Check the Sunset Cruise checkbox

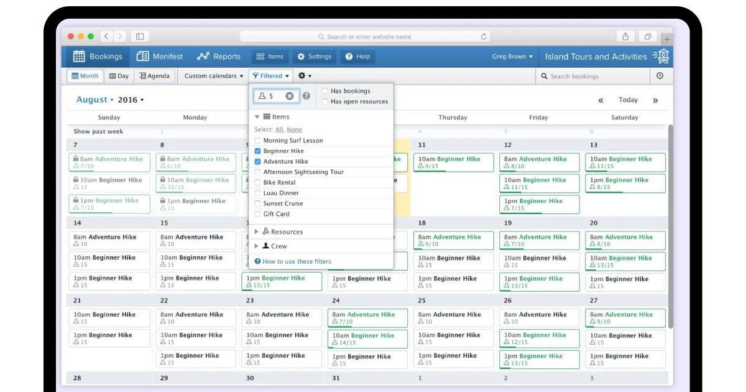[x=257, y=204]
